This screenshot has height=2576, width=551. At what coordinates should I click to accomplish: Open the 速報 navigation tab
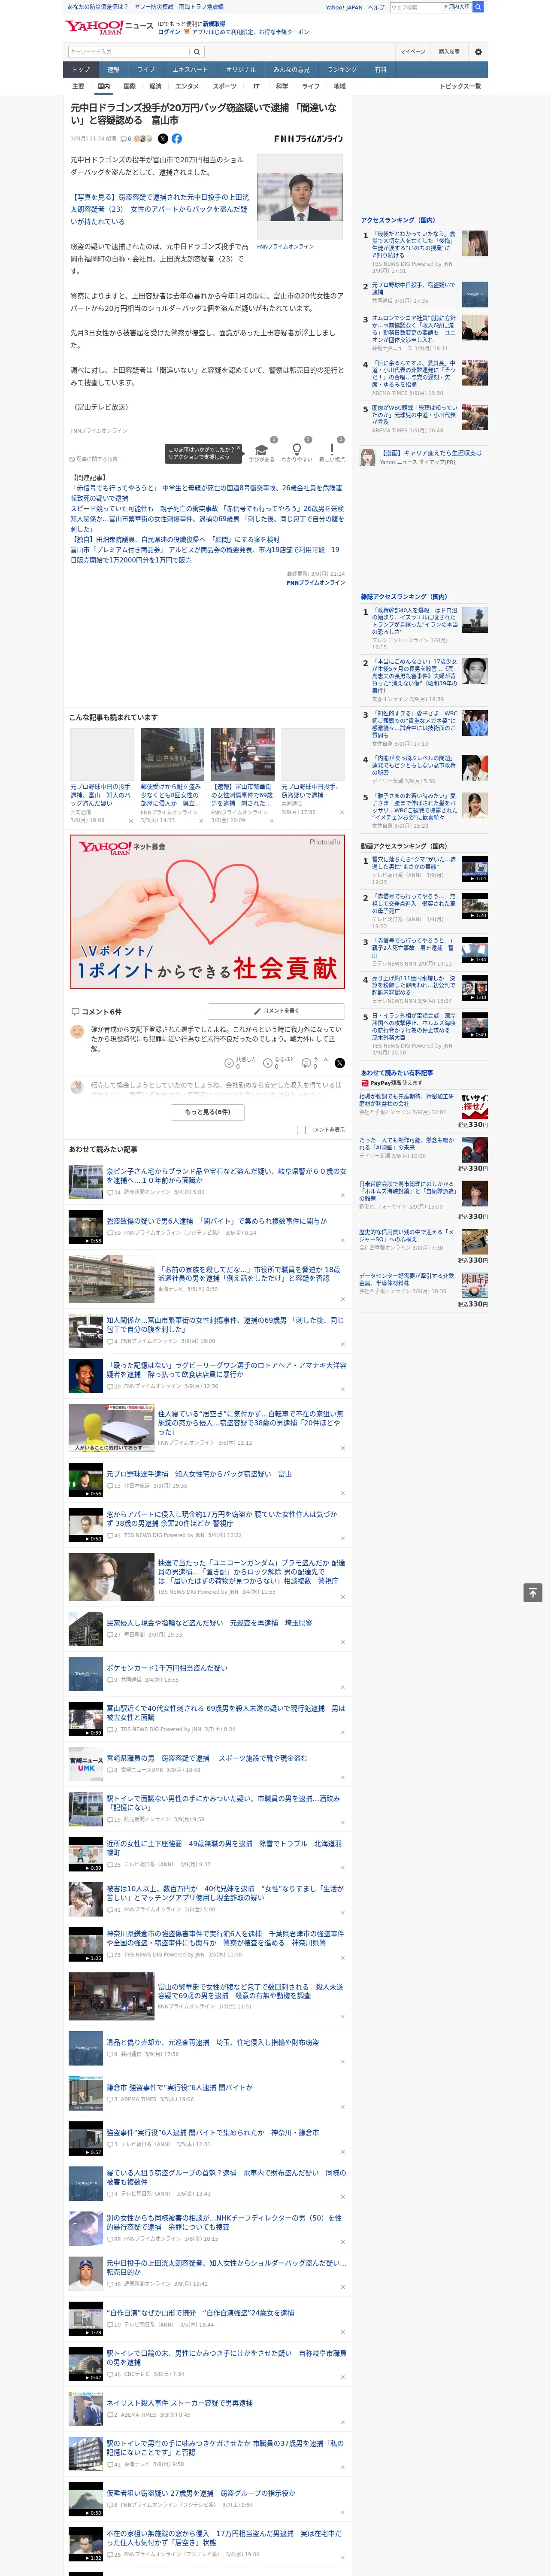(x=113, y=70)
